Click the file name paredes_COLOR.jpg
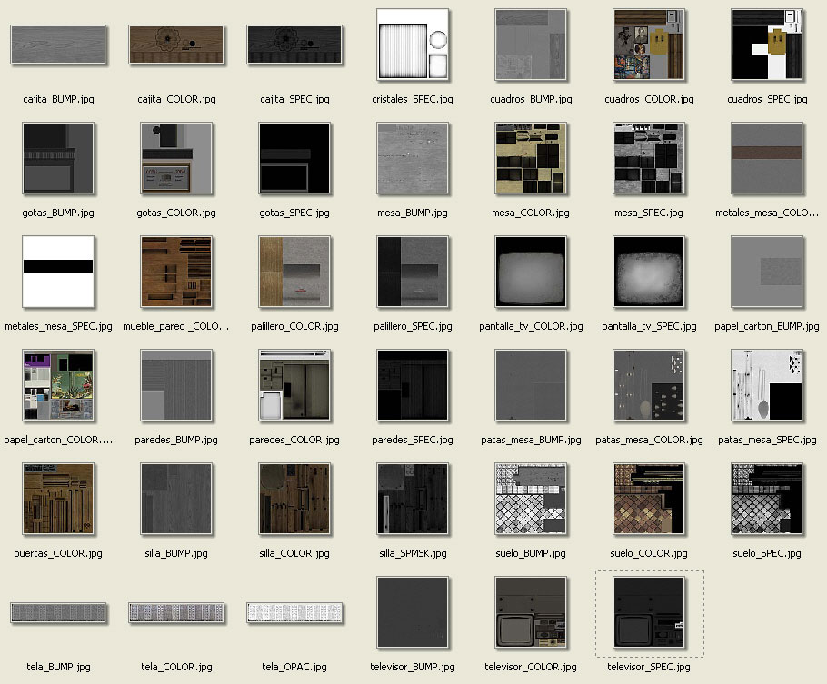The image size is (827, 684). pos(294,440)
